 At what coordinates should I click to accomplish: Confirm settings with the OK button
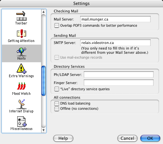tap(150, 138)
